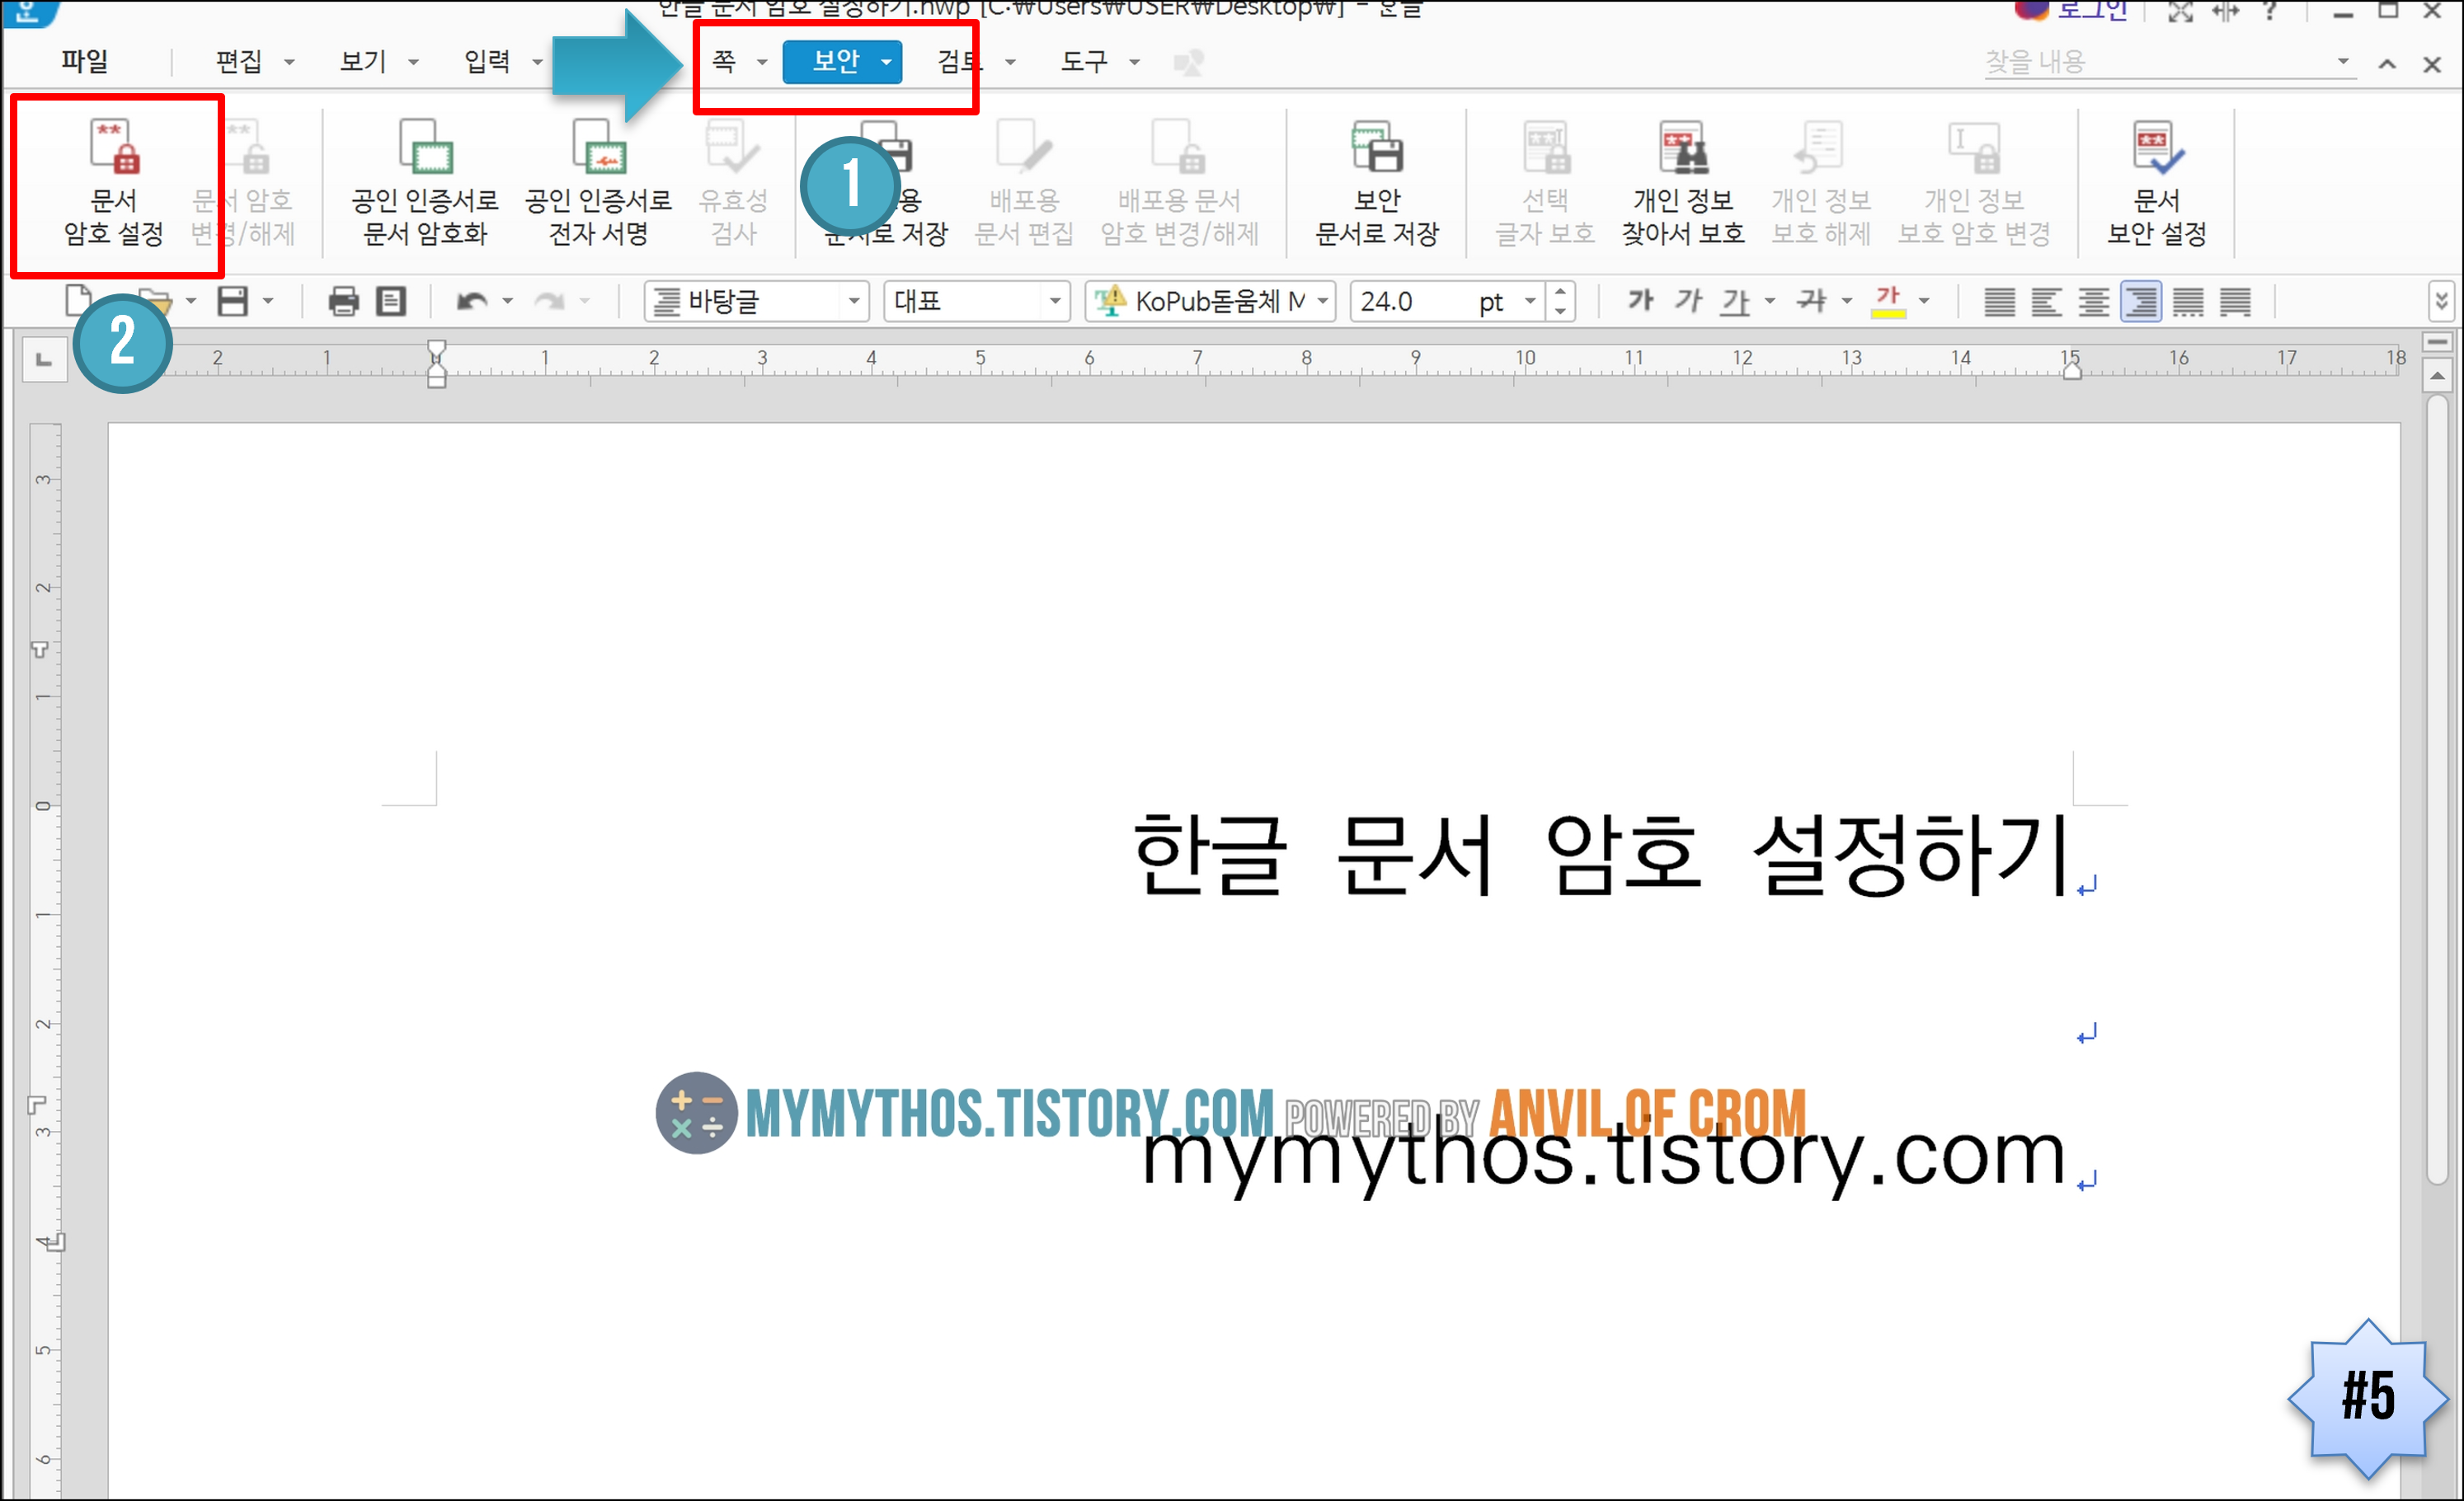Click the print icon in toolbar
The image size is (2464, 1501).
pos(343,301)
